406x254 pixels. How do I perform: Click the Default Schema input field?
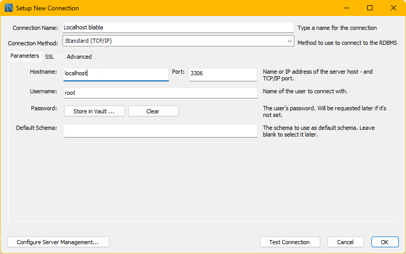pos(161,131)
